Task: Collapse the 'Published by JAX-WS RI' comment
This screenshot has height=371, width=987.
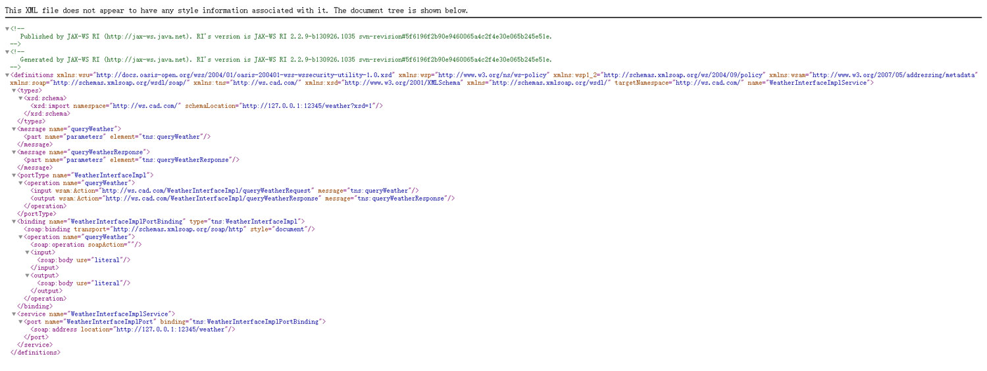Action: [7, 29]
